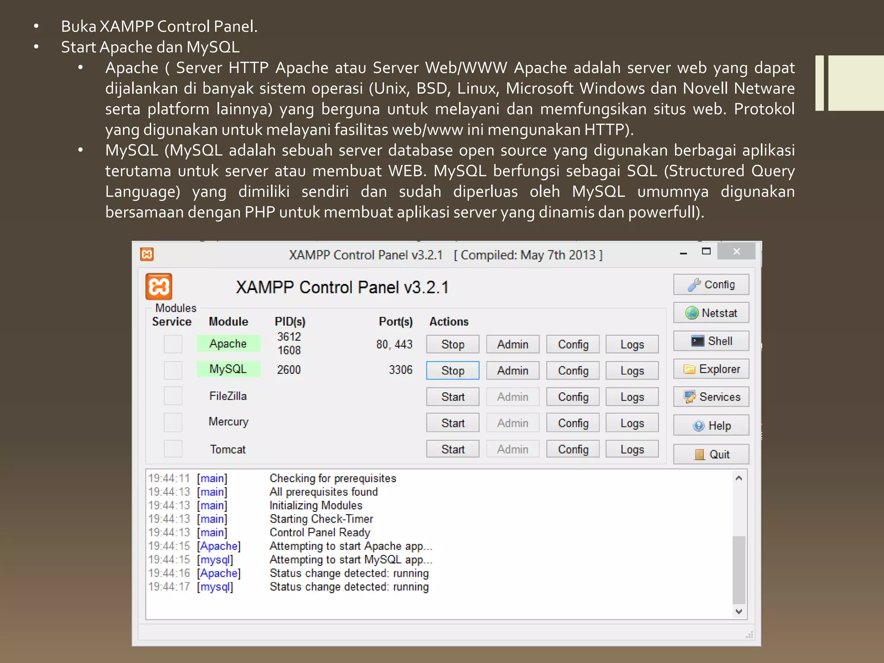The height and width of the screenshot is (663, 884).
Task: Close the XAMPP Control Panel window
Action: coord(736,251)
